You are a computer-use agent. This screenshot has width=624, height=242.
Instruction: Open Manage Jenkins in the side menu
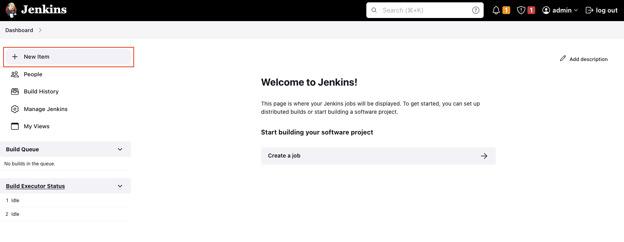tap(45, 109)
